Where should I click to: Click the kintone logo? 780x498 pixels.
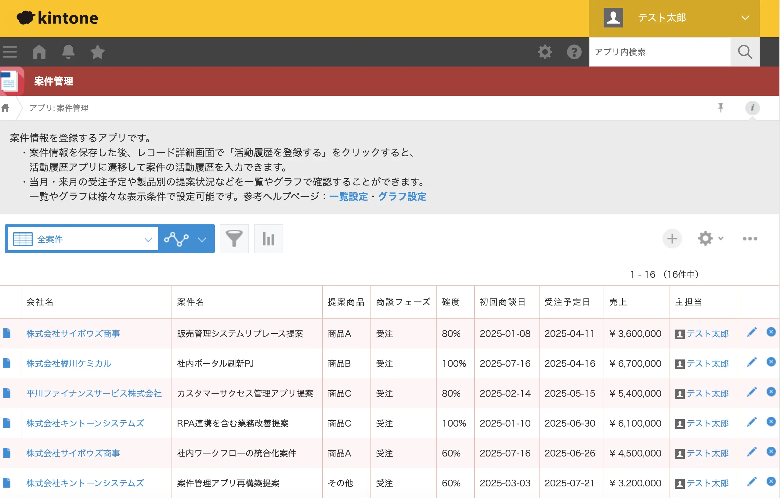click(x=57, y=18)
